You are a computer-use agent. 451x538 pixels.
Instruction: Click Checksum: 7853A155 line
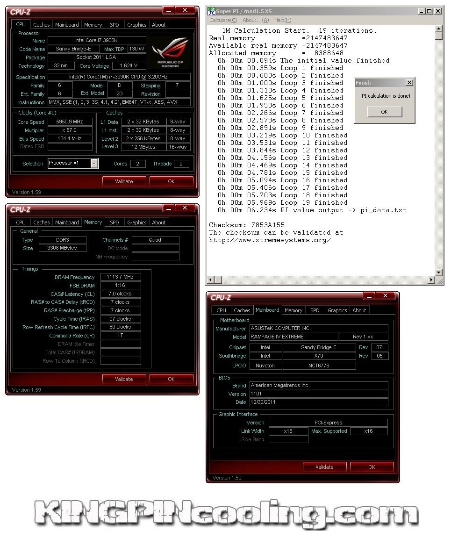point(247,225)
